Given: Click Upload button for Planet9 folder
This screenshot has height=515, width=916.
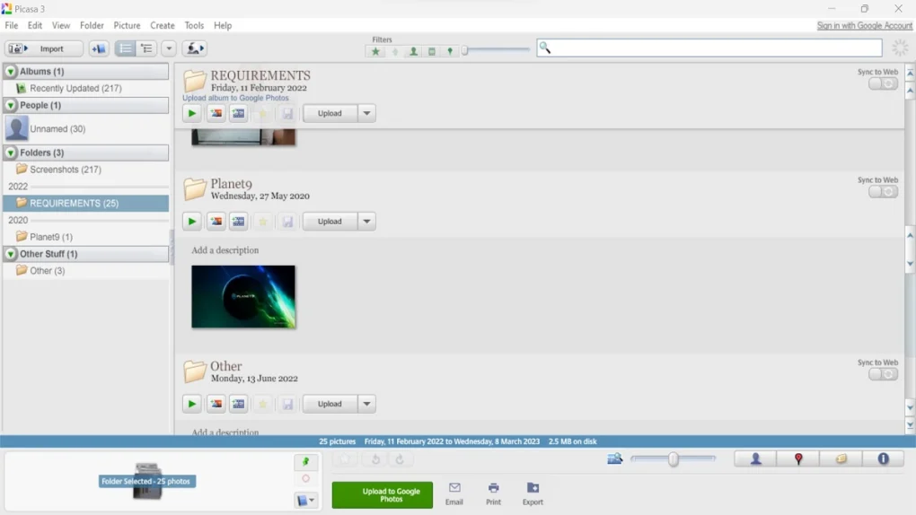Looking at the screenshot, I should click(x=330, y=222).
